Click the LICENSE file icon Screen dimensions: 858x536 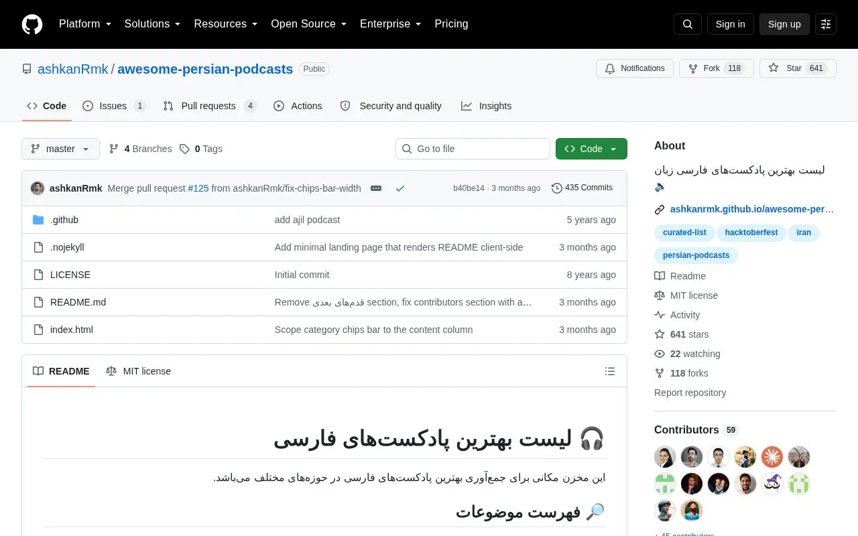38,275
